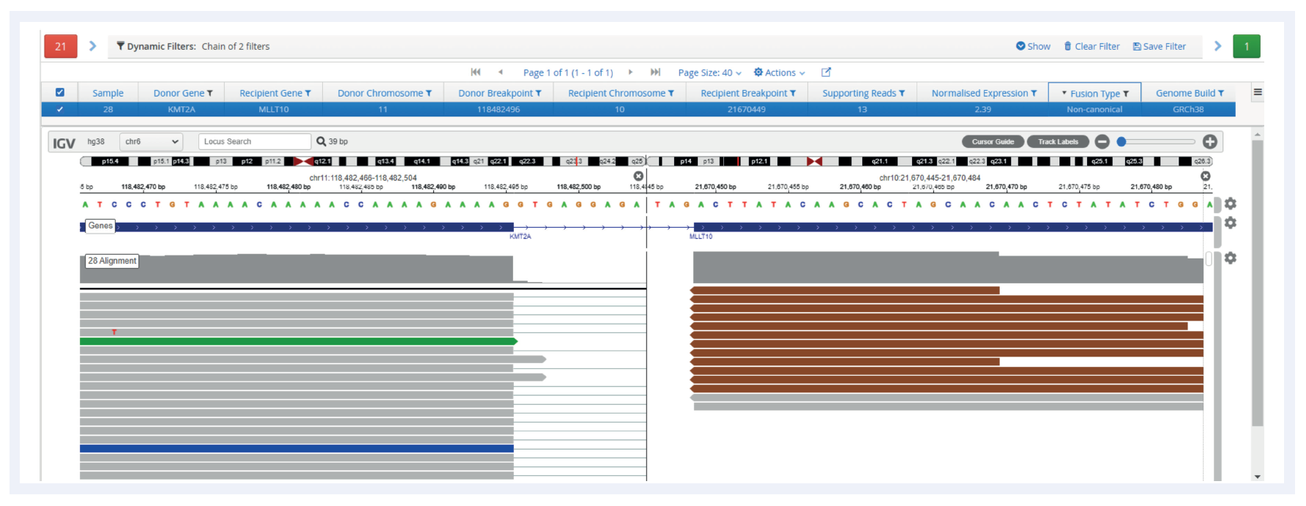Viewport: 1306px width, 506px height.
Task: Toggle the select-all header checkbox
Action: click(x=60, y=92)
